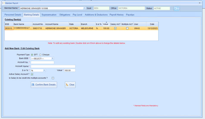The height and width of the screenshot is (119, 205).
Task: Click Confirm Bank Details button
Action: [x=44, y=85]
